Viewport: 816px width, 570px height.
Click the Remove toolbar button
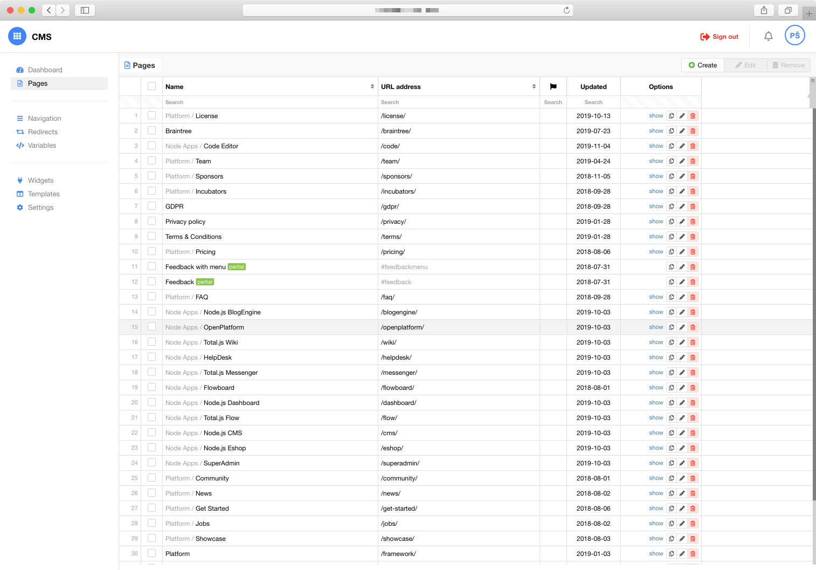[789, 65]
